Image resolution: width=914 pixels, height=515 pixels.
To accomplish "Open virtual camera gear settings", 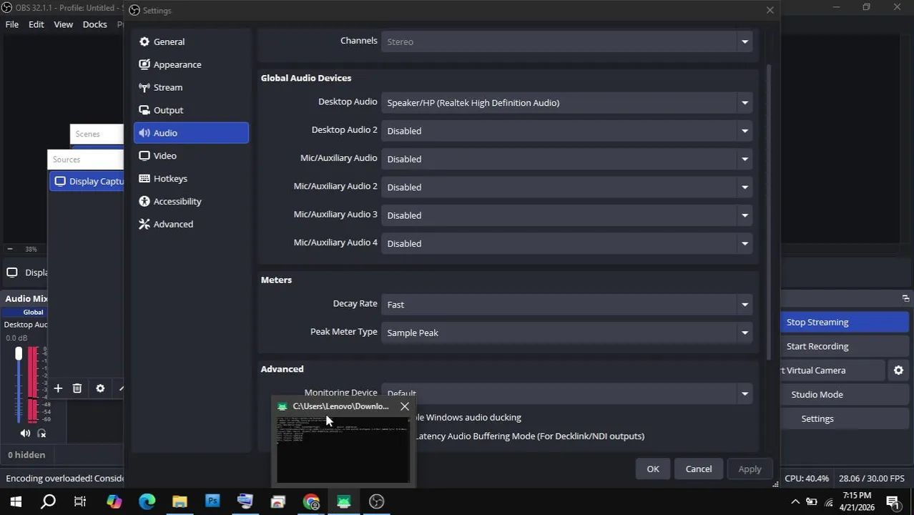I will (x=898, y=371).
